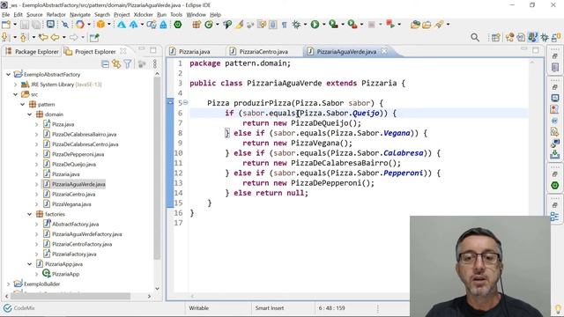Click the Debug bug icon in toolbar
This screenshot has height=317, width=564.
pos(296,25)
